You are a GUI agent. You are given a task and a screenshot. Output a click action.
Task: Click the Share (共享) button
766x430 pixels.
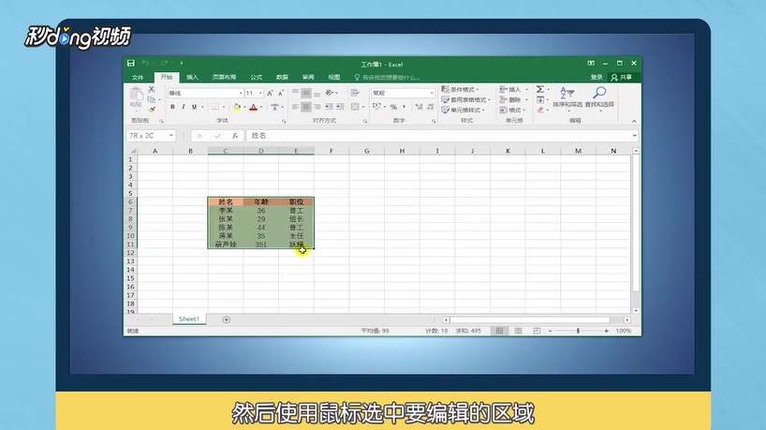coord(622,77)
